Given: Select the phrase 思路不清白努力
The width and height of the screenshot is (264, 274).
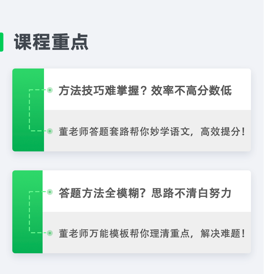Looking at the screenshot, I should (191, 193).
